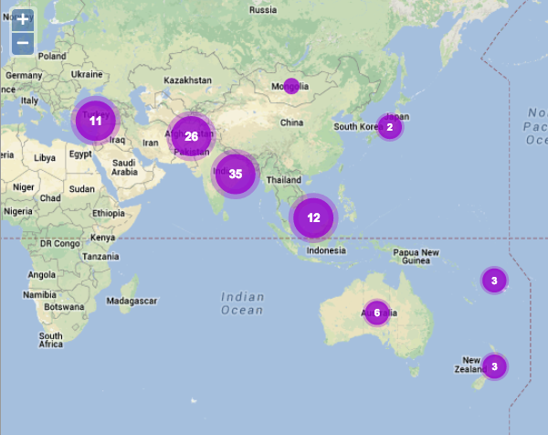The height and width of the screenshot is (435, 548).
Task: Select the small Mongolia marker
Action: pos(291,86)
